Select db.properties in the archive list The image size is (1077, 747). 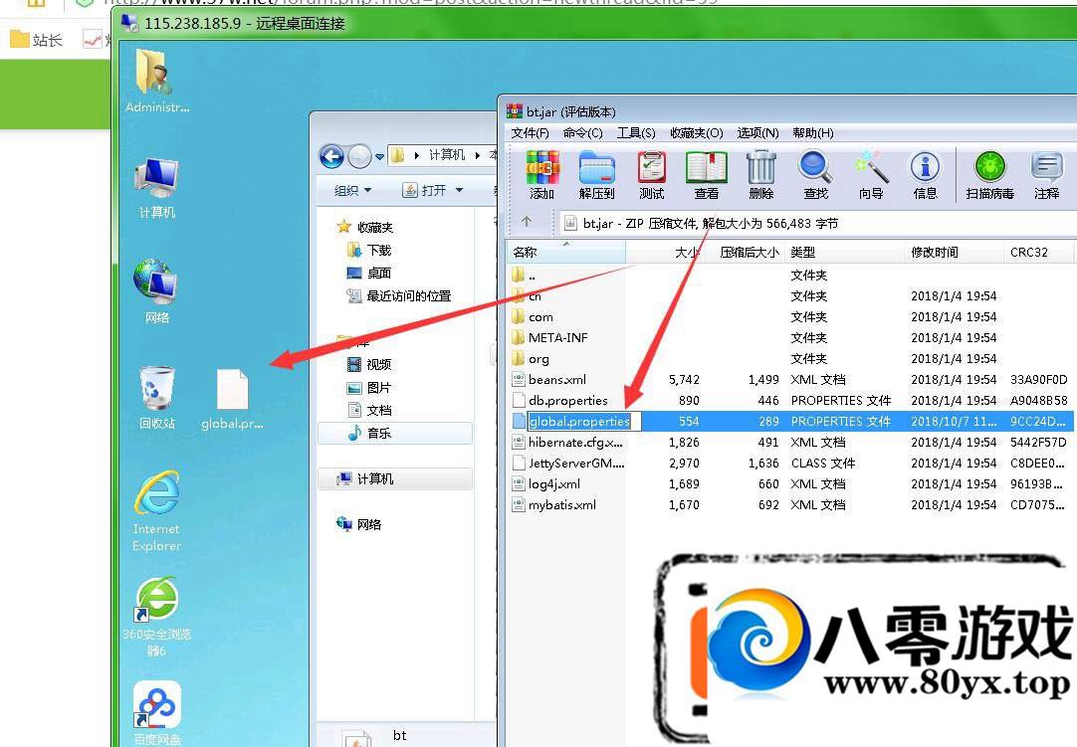pyautogui.click(x=790, y=400)
